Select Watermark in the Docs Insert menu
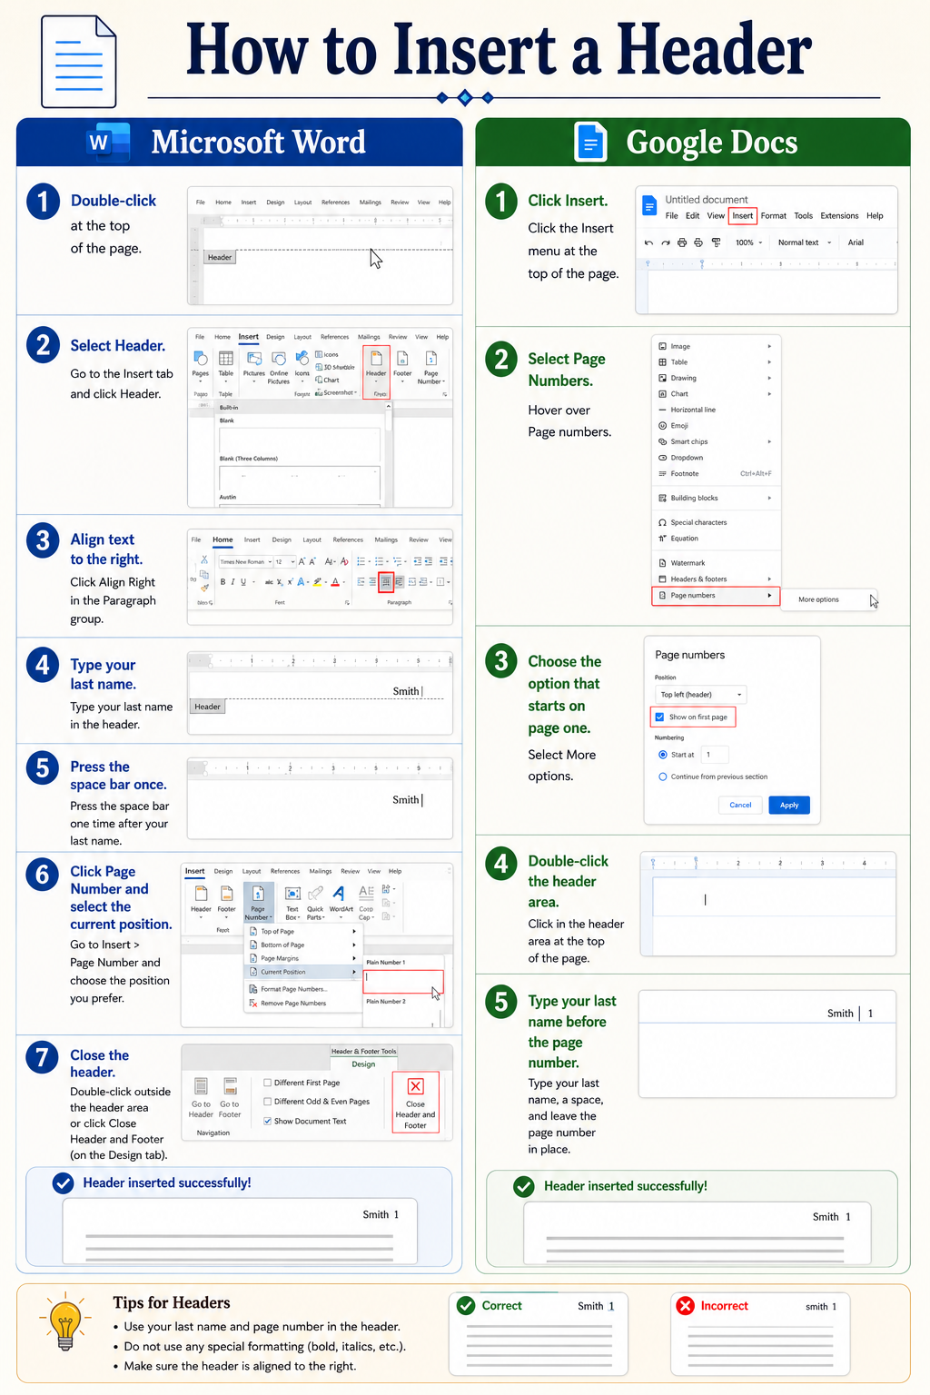 [x=716, y=563]
